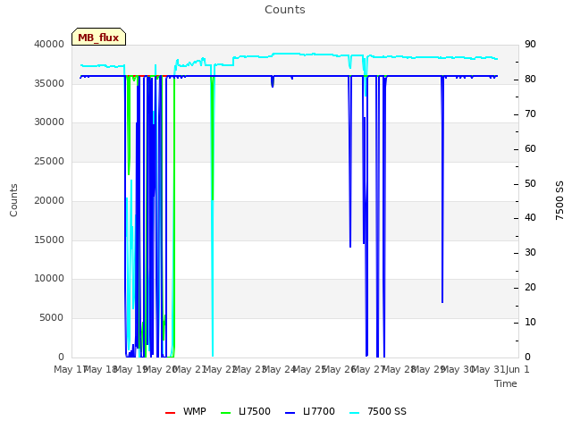572x429 pixels.
Task: Click the blue LI7700 legend color marker
Action: (290, 413)
